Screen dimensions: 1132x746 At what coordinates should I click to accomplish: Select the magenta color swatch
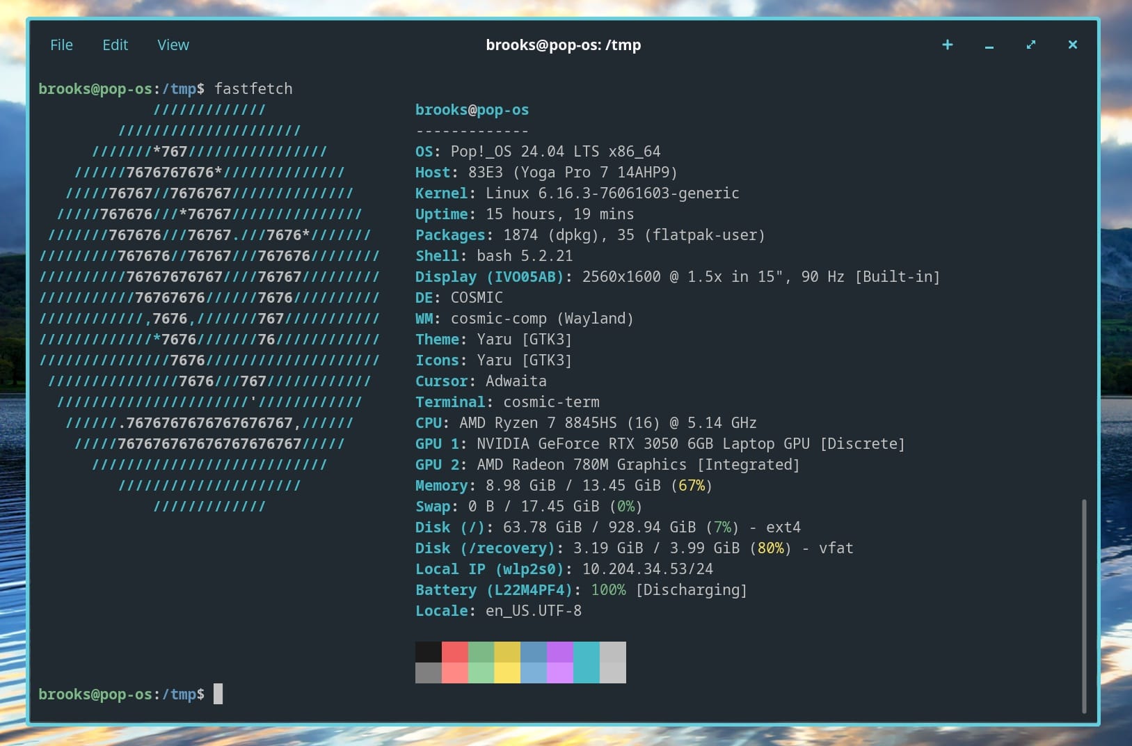click(x=561, y=652)
